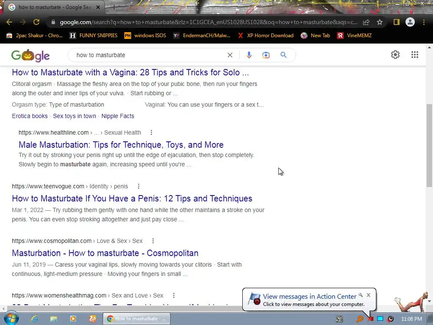
Task: Share this page using the share icon
Action: [366, 22]
